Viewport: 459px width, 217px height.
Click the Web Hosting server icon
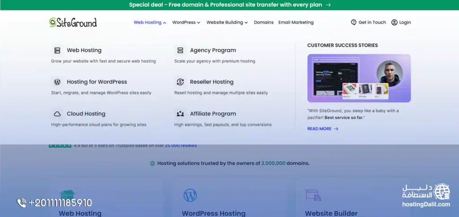coord(57,51)
